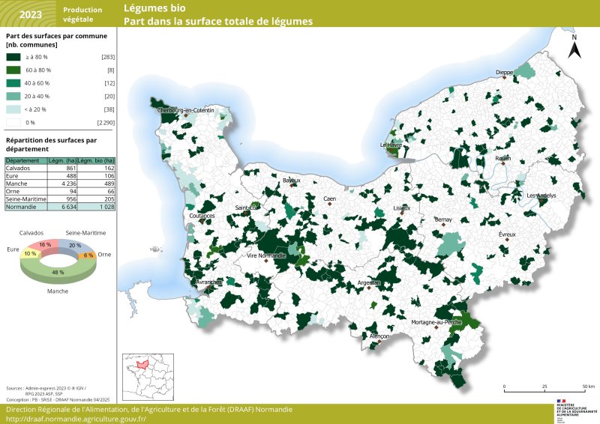Image resolution: width=600 pixels, height=424 pixels.
Task: Click the '6 634' Normandie total value
Action: pyautogui.click(x=69, y=207)
